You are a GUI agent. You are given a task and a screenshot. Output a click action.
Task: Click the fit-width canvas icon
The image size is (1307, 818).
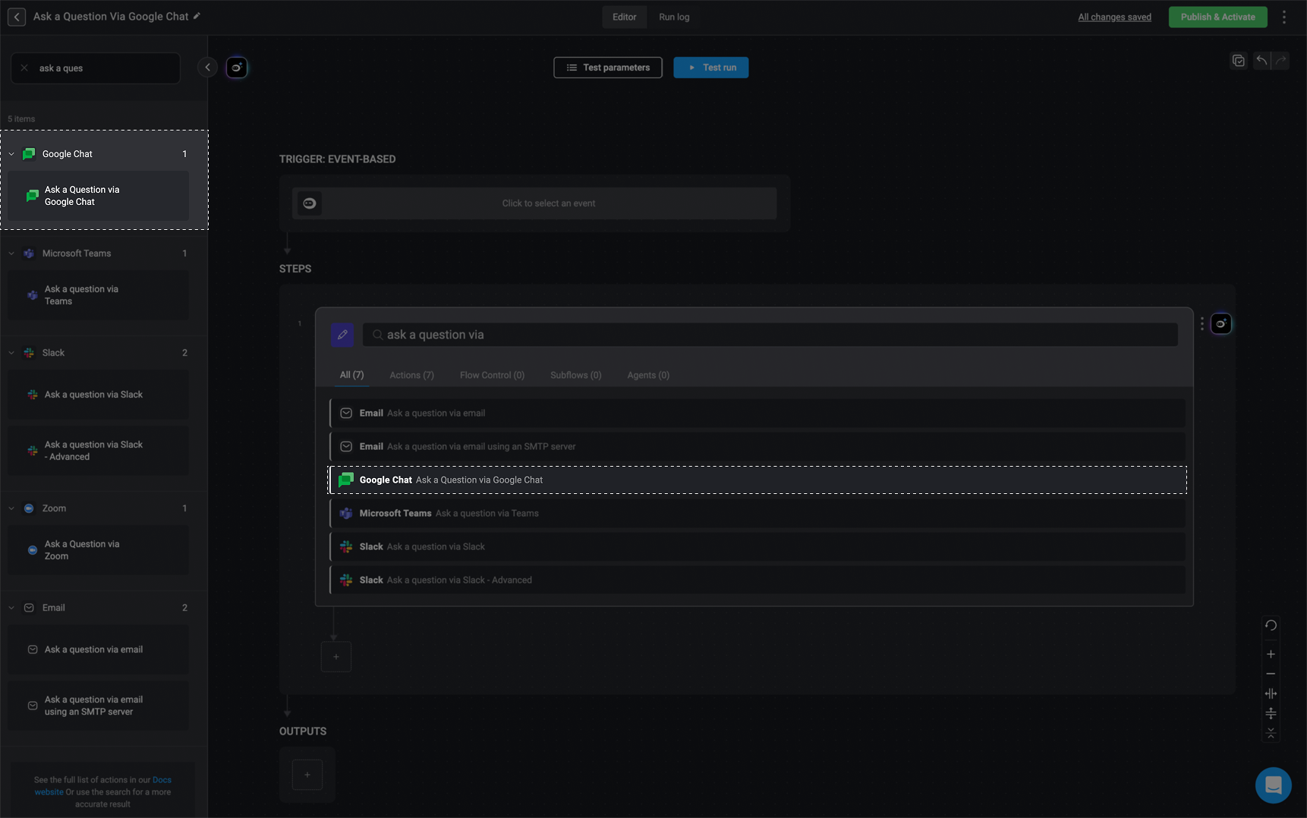click(x=1271, y=694)
